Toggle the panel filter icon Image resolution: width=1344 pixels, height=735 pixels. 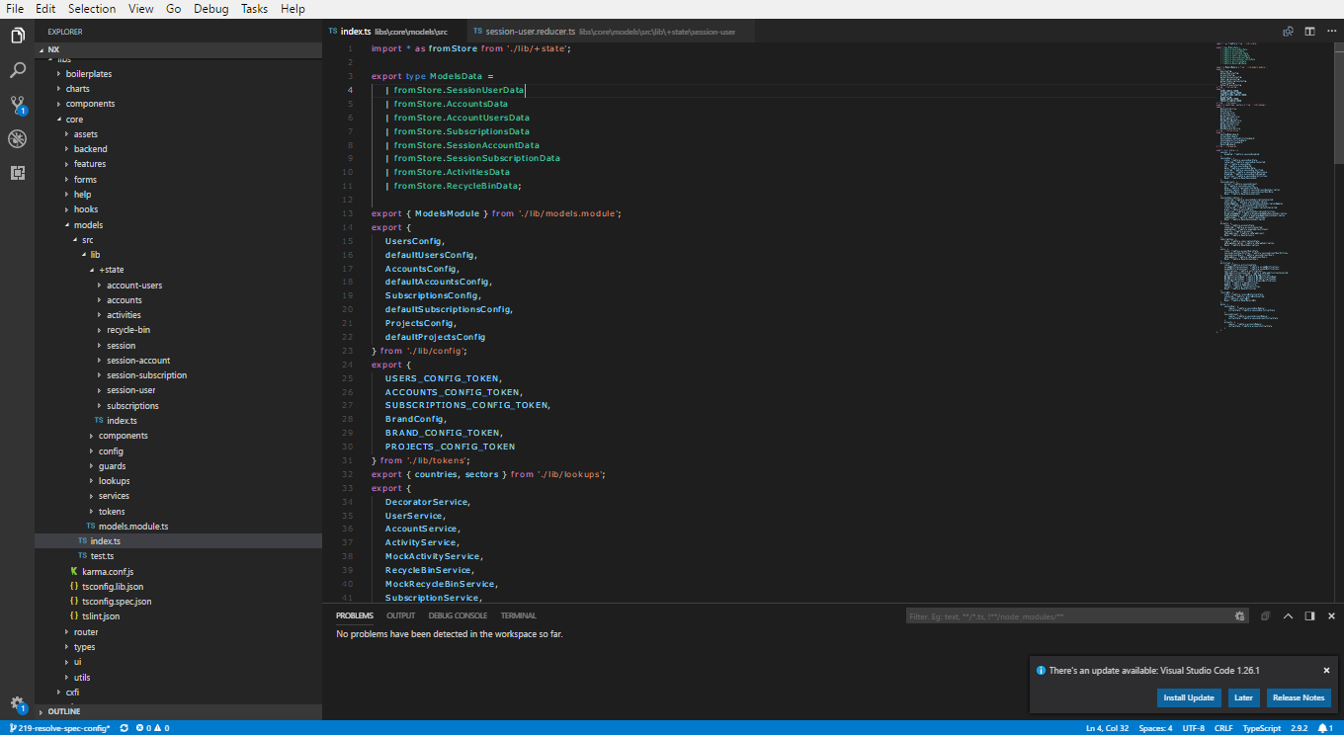[x=1239, y=614]
